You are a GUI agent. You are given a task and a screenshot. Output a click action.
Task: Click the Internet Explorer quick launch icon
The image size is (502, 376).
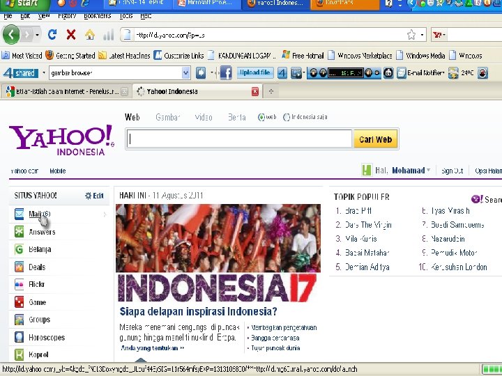[x=85, y=3]
